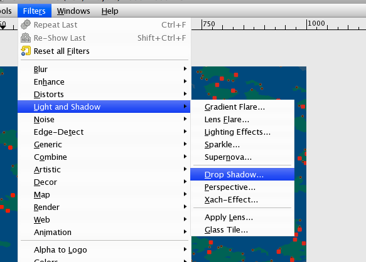This screenshot has height=262, width=366.
Task: Choose the Apply Lens filter
Action: tap(242, 217)
